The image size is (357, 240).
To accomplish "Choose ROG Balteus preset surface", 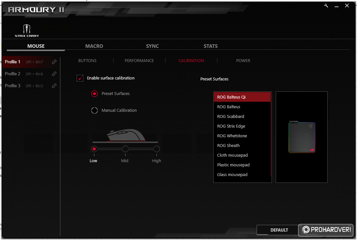I will [x=242, y=107].
